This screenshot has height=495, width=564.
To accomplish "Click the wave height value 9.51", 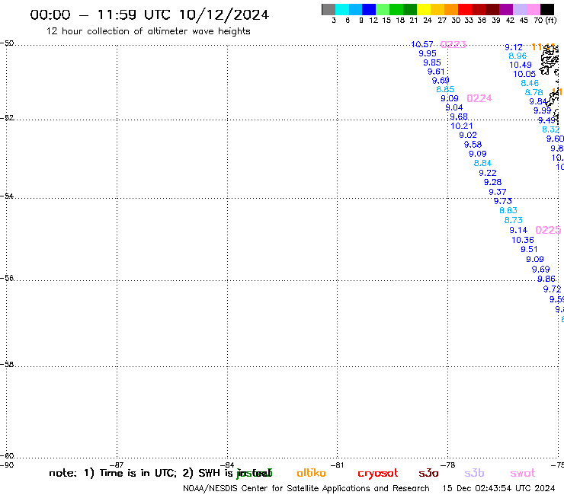I will click(x=529, y=249).
